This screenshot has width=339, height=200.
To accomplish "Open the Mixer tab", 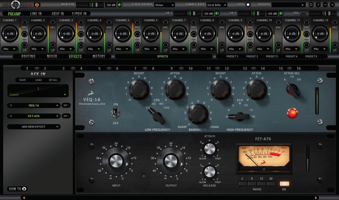I will pyautogui.click(x=52, y=57).
